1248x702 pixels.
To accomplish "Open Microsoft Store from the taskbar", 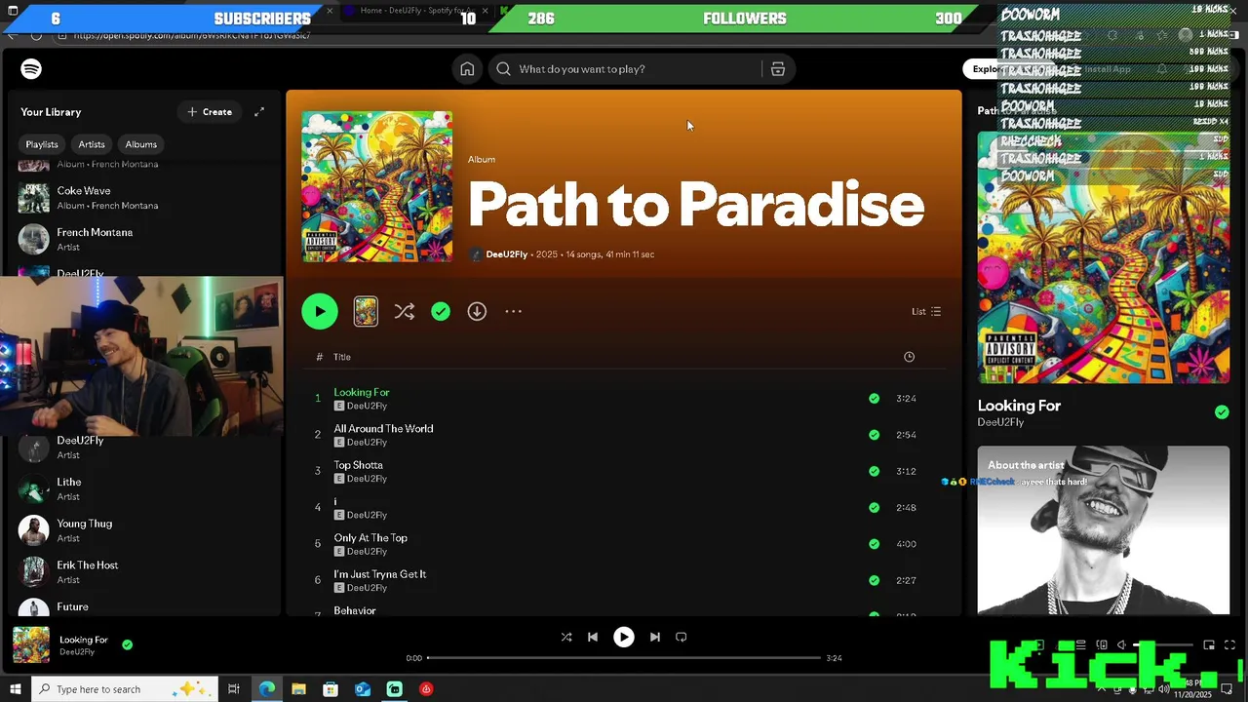I will tap(331, 689).
